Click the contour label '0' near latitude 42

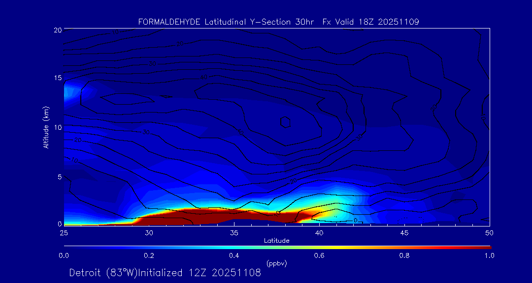pyautogui.click(x=355, y=221)
